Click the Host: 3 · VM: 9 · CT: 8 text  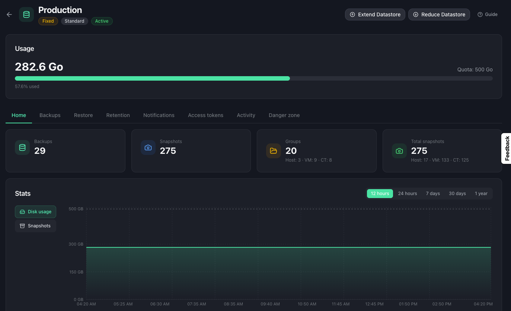coord(309,160)
